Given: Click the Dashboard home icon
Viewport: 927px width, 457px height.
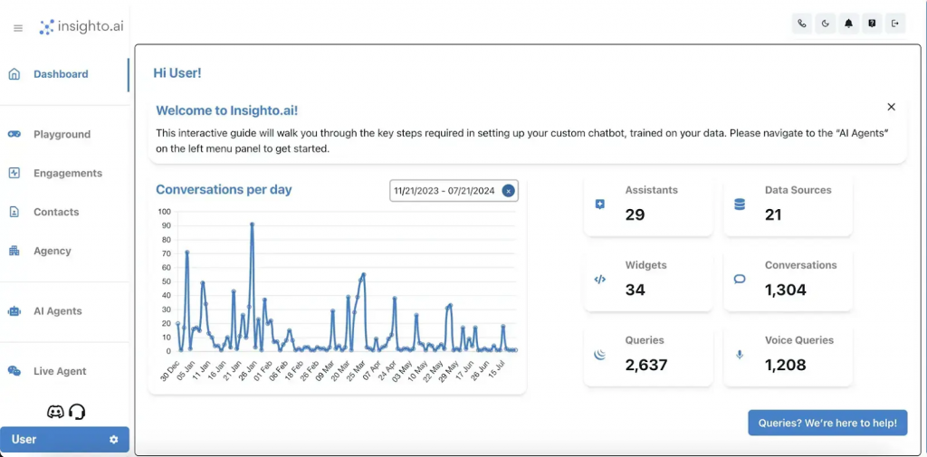Looking at the screenshot, I should coord(14,74).
